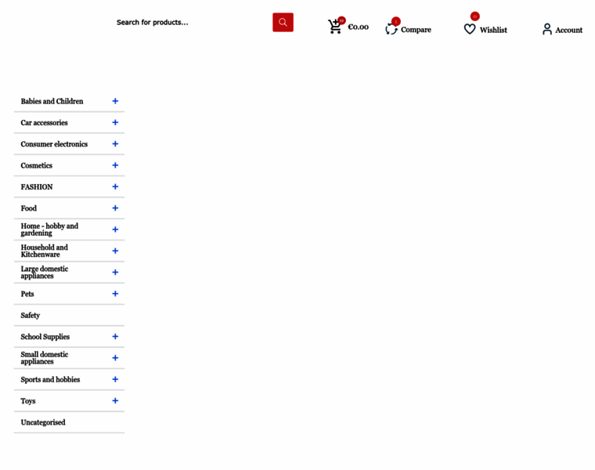Open Small domestic appliances link

pos(45,358)
